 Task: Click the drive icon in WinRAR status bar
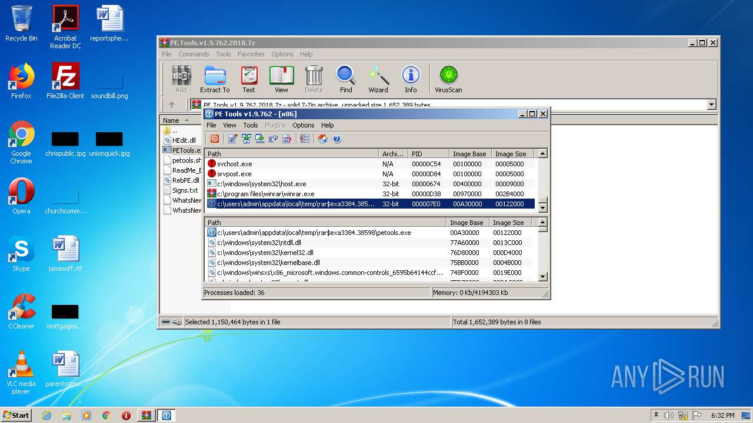(166, 322)
